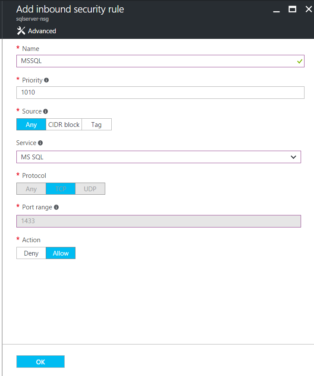
Task: Set Action to Allow
Action: tap(60, 253)
